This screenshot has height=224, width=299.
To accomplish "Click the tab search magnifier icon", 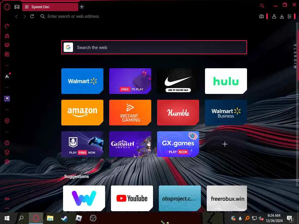I will [x=262, y=6].
